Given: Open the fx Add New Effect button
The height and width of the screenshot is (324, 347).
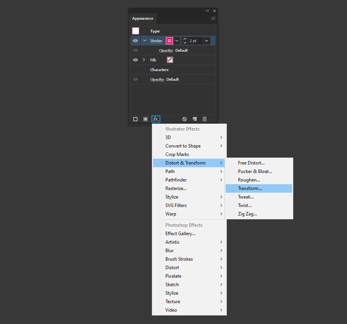Looking at the screenshot, I should point(156,119).
